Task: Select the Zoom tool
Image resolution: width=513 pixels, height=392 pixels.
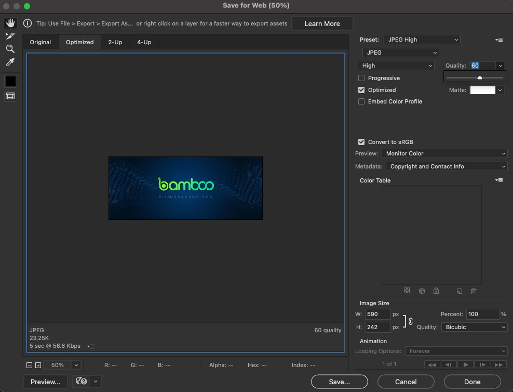Action: [x=10, y=49]
